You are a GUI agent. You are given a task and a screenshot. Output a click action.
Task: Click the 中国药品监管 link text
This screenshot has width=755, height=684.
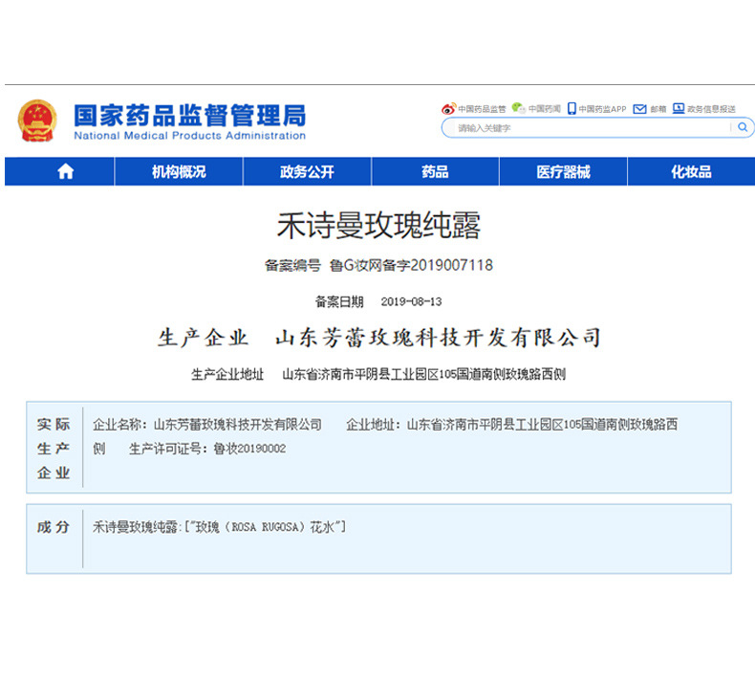point(482,109)
